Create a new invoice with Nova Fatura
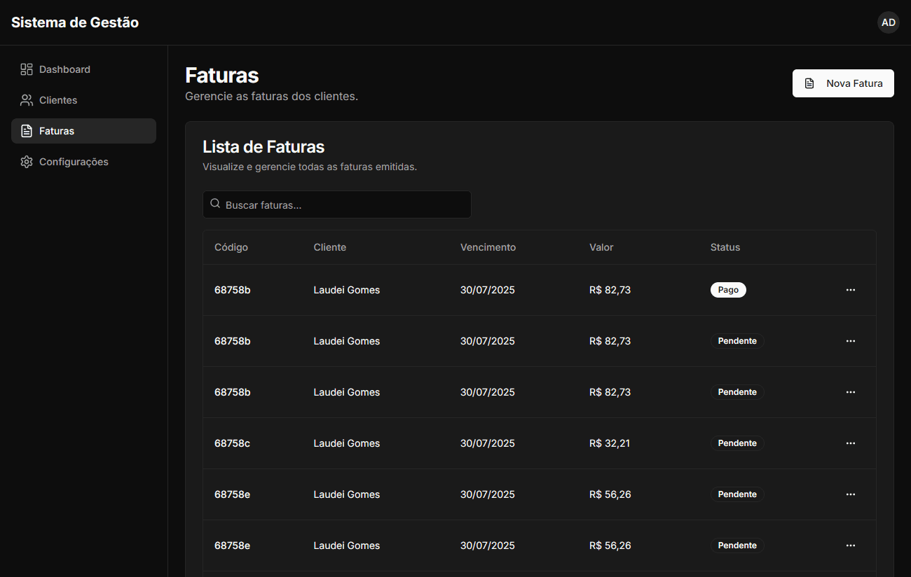The width and height of the screenshot is (911, 577). pos(843,83)
